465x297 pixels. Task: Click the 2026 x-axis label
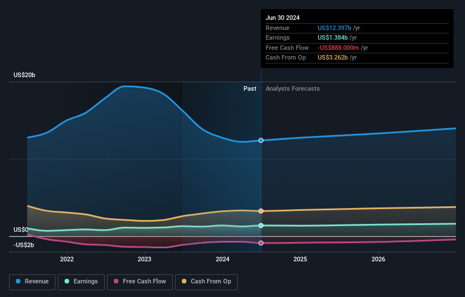tap(378, 259)
